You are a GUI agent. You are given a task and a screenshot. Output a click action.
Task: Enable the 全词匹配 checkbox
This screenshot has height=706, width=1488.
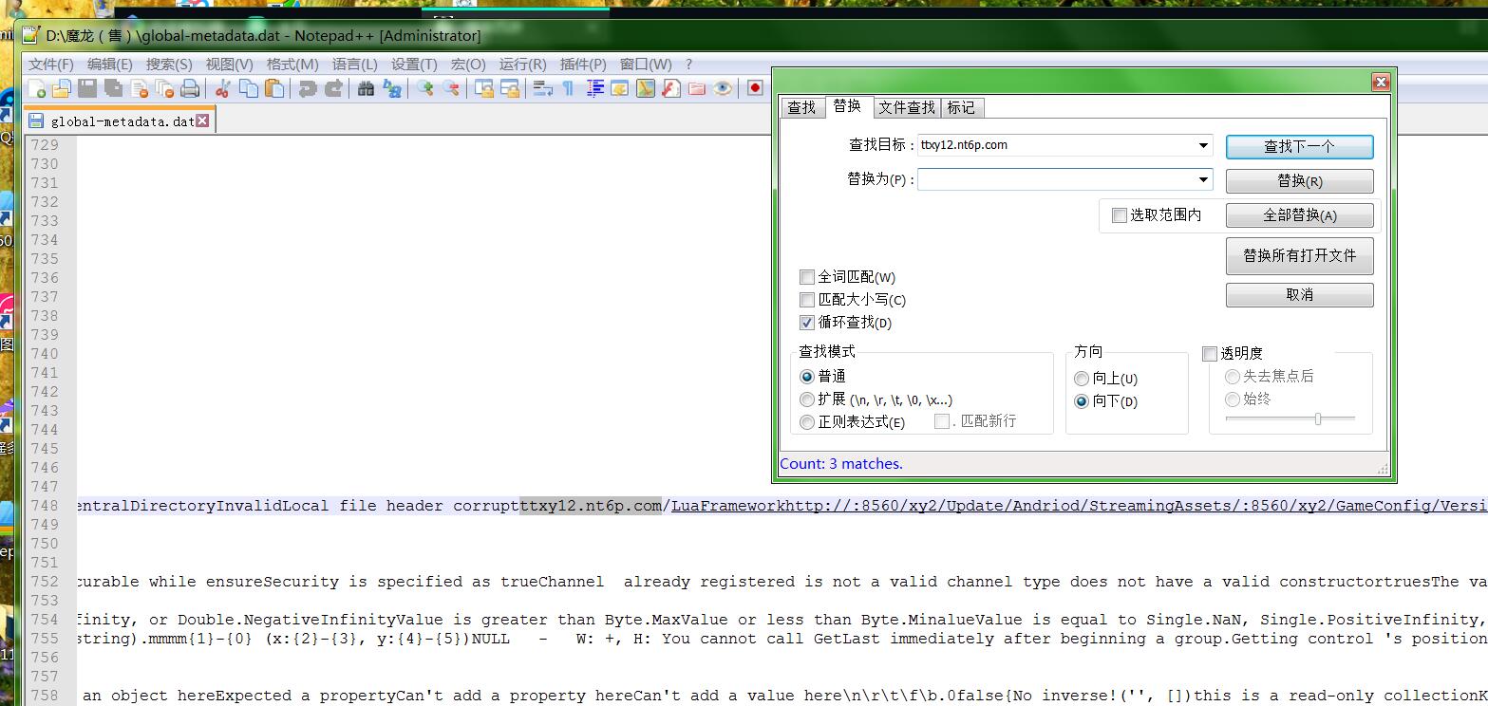tap(807, 277)
